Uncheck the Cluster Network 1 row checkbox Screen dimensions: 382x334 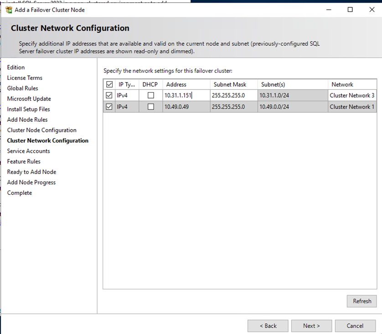coord(109,107)
